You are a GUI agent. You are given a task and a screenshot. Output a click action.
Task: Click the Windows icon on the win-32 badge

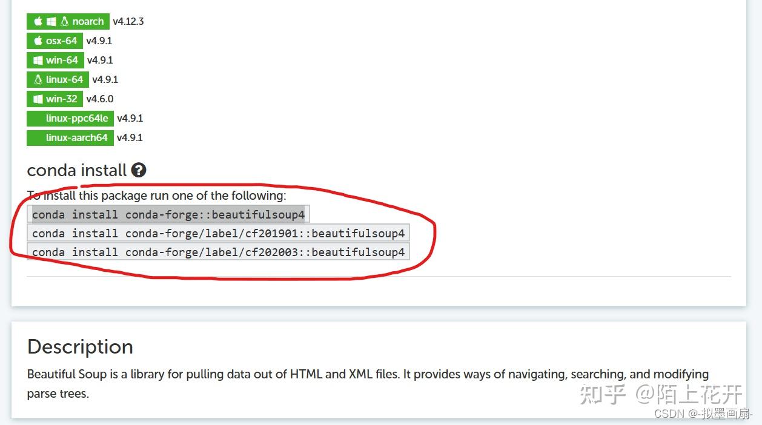click(x=38, y=98)
